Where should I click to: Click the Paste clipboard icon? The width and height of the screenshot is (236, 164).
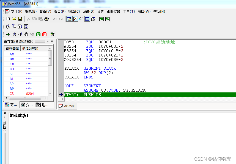point(40,19)
